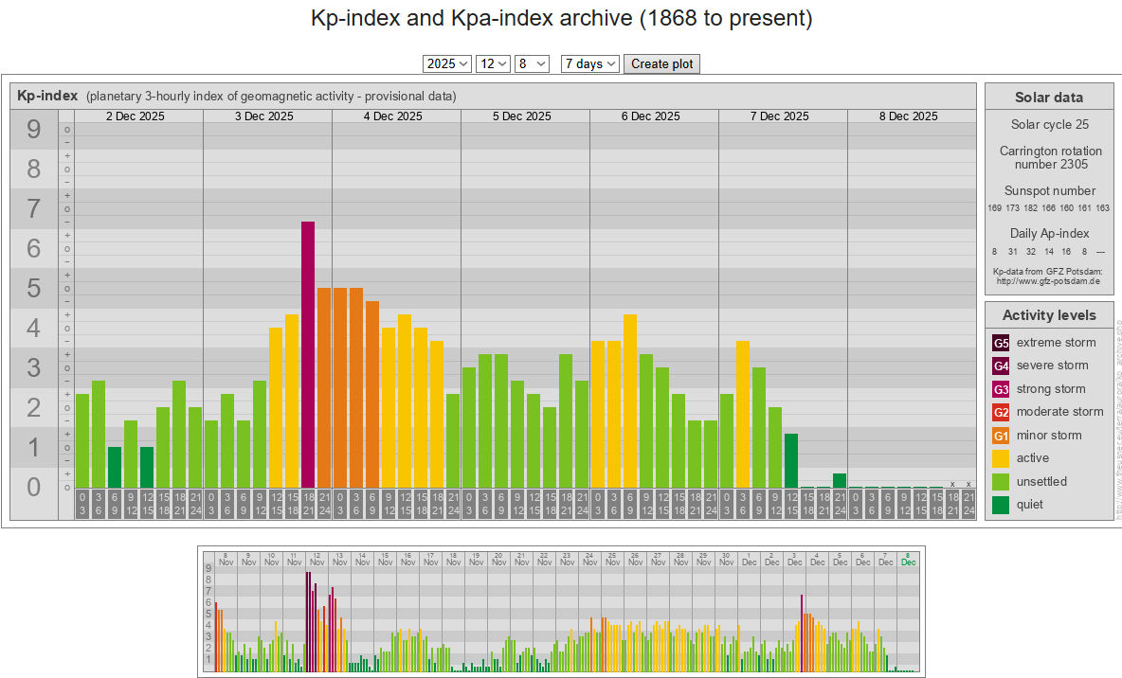Open the 7 days duration dropdown

(589, 63)
